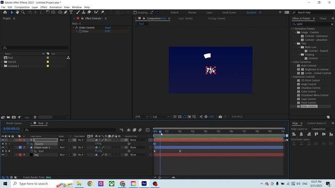Viewport: 335px width, 188px height.
Task: Toggle Opacity stopwatch on layer 1
Action: pyautogui.click(x=28, y=144)
